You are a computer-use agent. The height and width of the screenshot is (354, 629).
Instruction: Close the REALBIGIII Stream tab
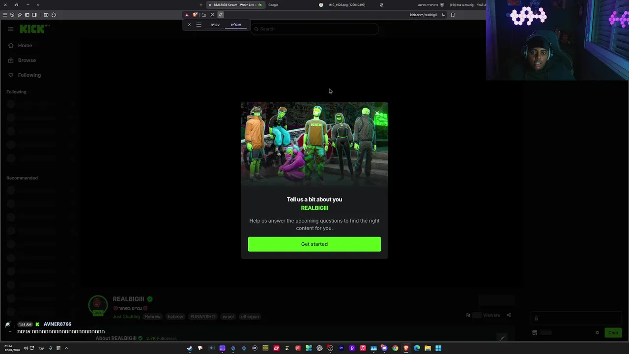click(x=210, y=5)
